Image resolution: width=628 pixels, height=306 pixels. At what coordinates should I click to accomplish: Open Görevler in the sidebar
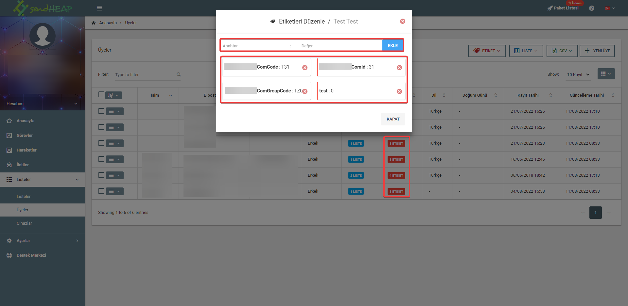[43, 136]
